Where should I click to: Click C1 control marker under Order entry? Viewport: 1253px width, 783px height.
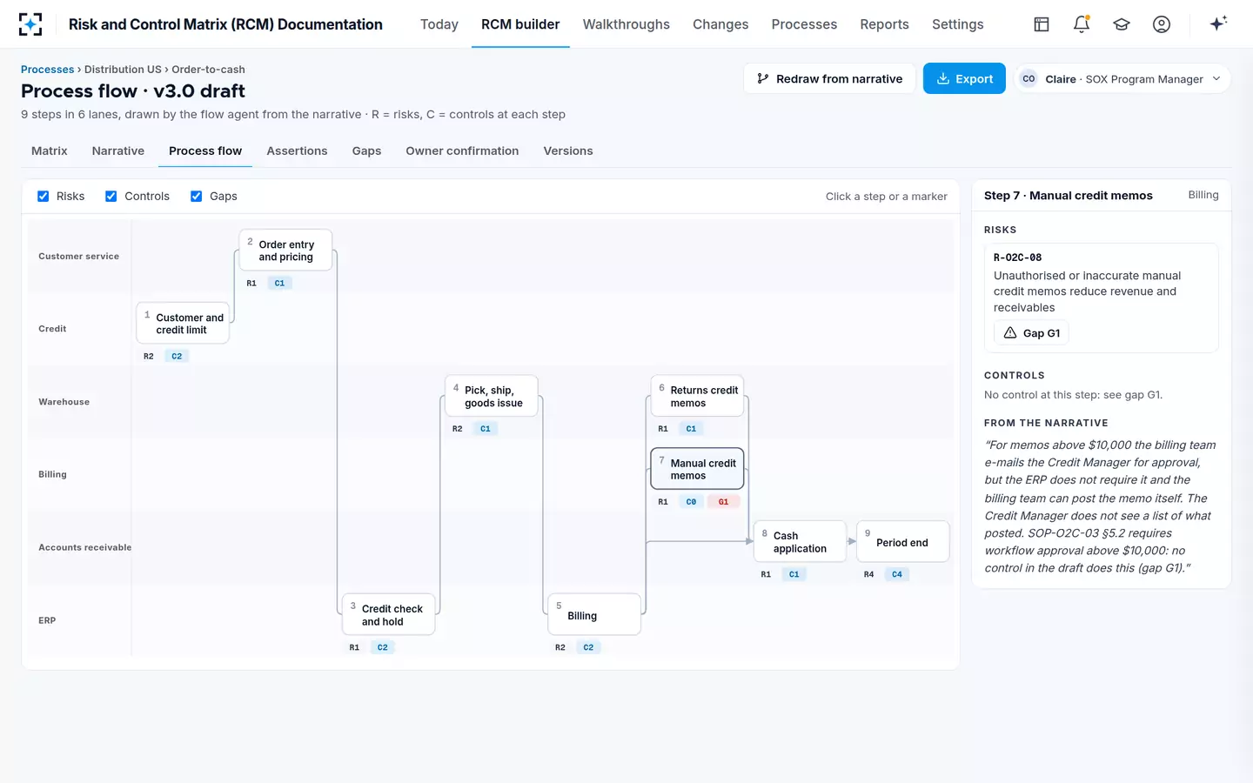click(x=279, y=283)
